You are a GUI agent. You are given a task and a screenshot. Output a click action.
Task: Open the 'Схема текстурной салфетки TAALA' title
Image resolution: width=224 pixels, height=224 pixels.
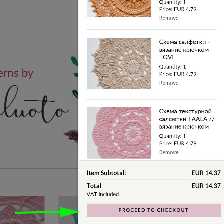point(187,119)
